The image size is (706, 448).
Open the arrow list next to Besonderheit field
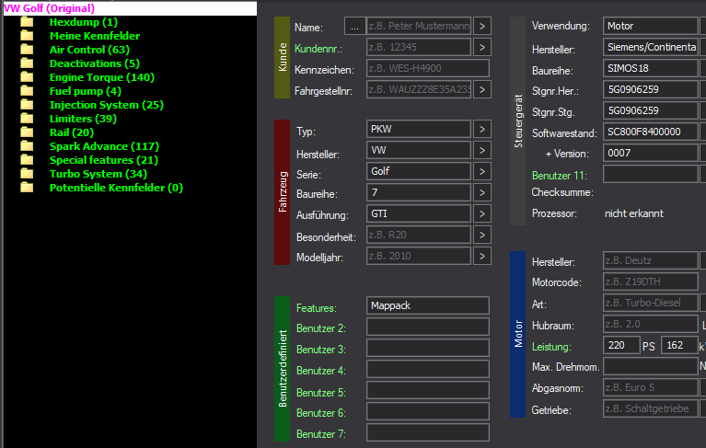click(x=482, y=235)
